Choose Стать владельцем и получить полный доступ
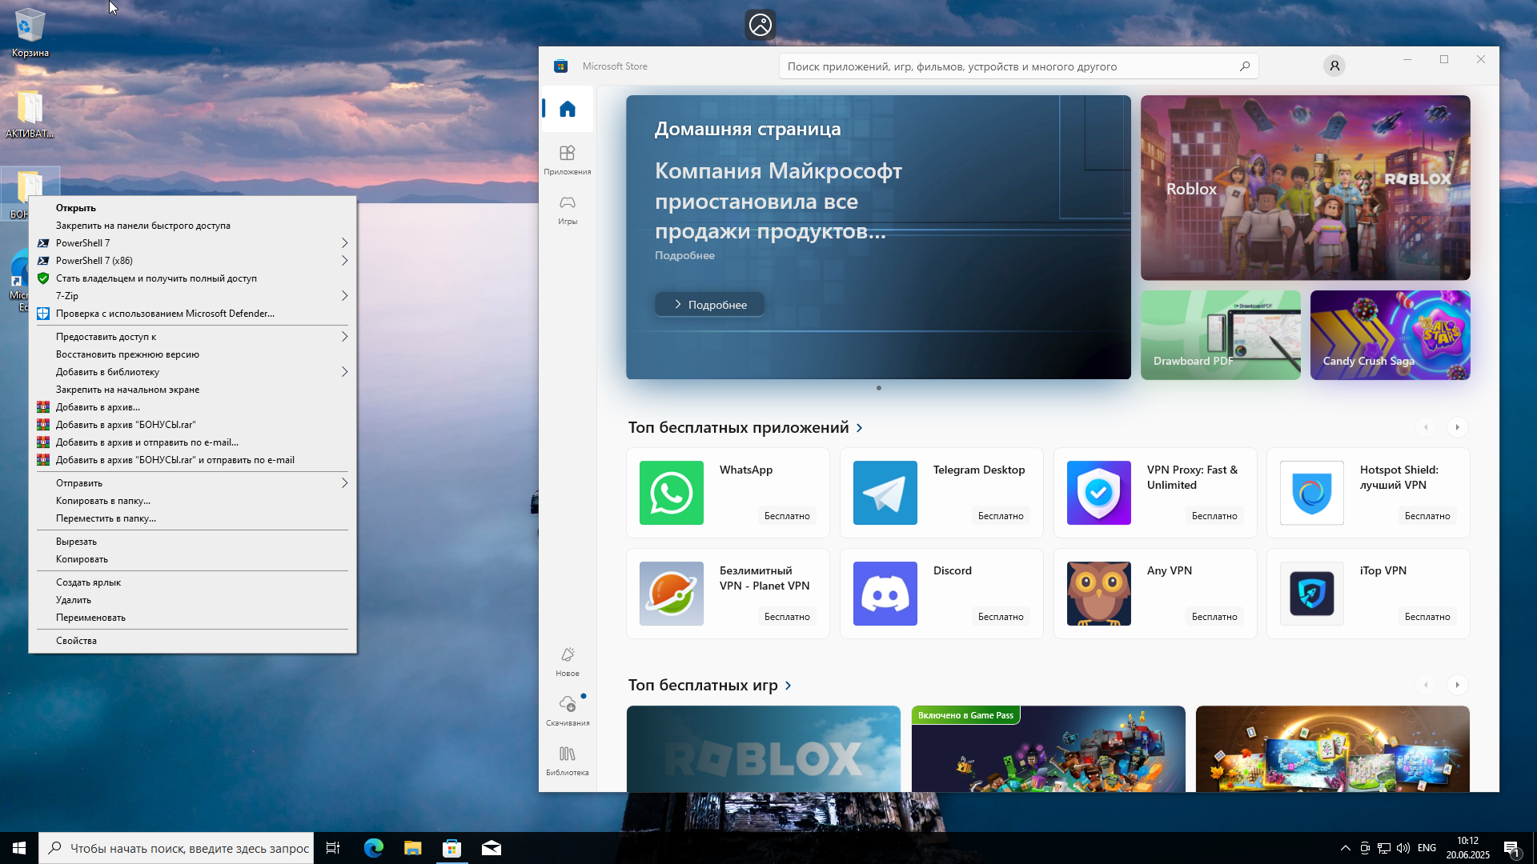1537x864 pixels. [x=192, y=278]
